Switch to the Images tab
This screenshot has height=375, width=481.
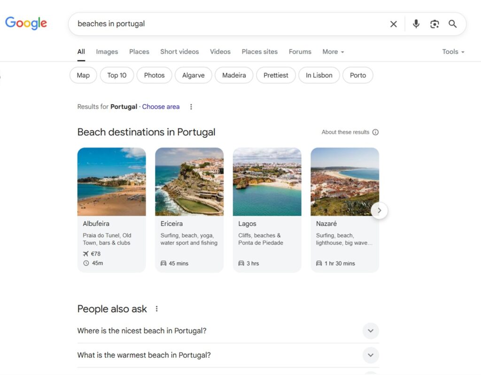coord(107,52)
